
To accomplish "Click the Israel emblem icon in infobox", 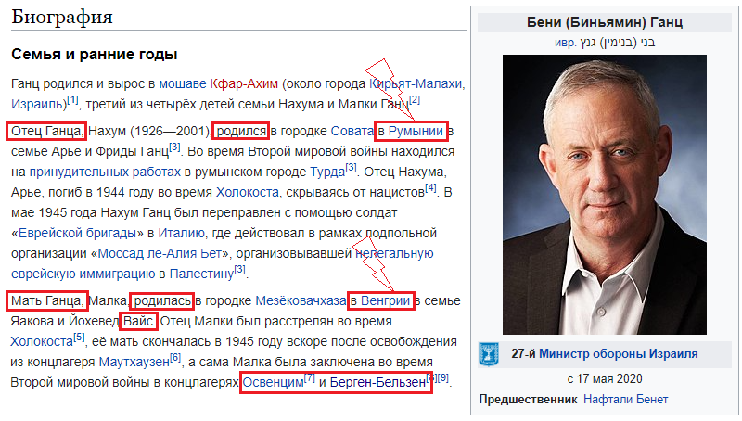I will (x=489, y=354).
